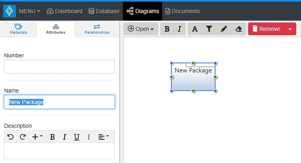Click the left green handle of New Package
The width and height of the screenshot is (301, 163).
pos(172,77)
